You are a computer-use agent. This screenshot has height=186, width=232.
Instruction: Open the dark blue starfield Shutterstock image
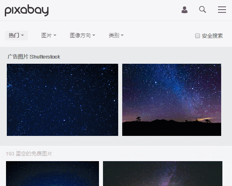tap(63, 100)
